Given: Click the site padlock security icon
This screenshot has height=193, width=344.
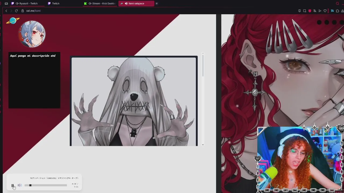Looking at the screenshot, I should [23, 11].
